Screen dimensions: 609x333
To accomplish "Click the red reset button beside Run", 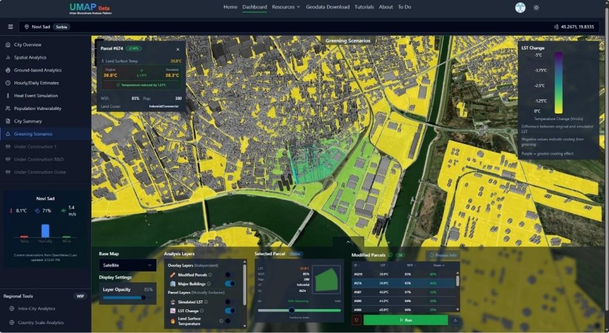I will tap(356, 320).
